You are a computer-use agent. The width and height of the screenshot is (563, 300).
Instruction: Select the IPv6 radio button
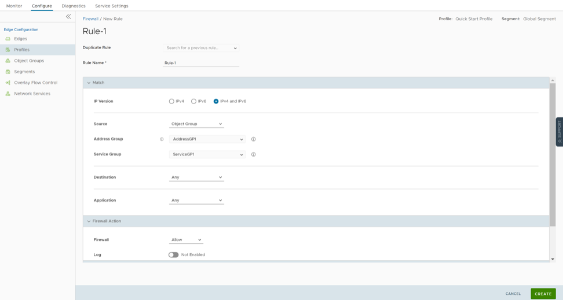click(193, 101)
